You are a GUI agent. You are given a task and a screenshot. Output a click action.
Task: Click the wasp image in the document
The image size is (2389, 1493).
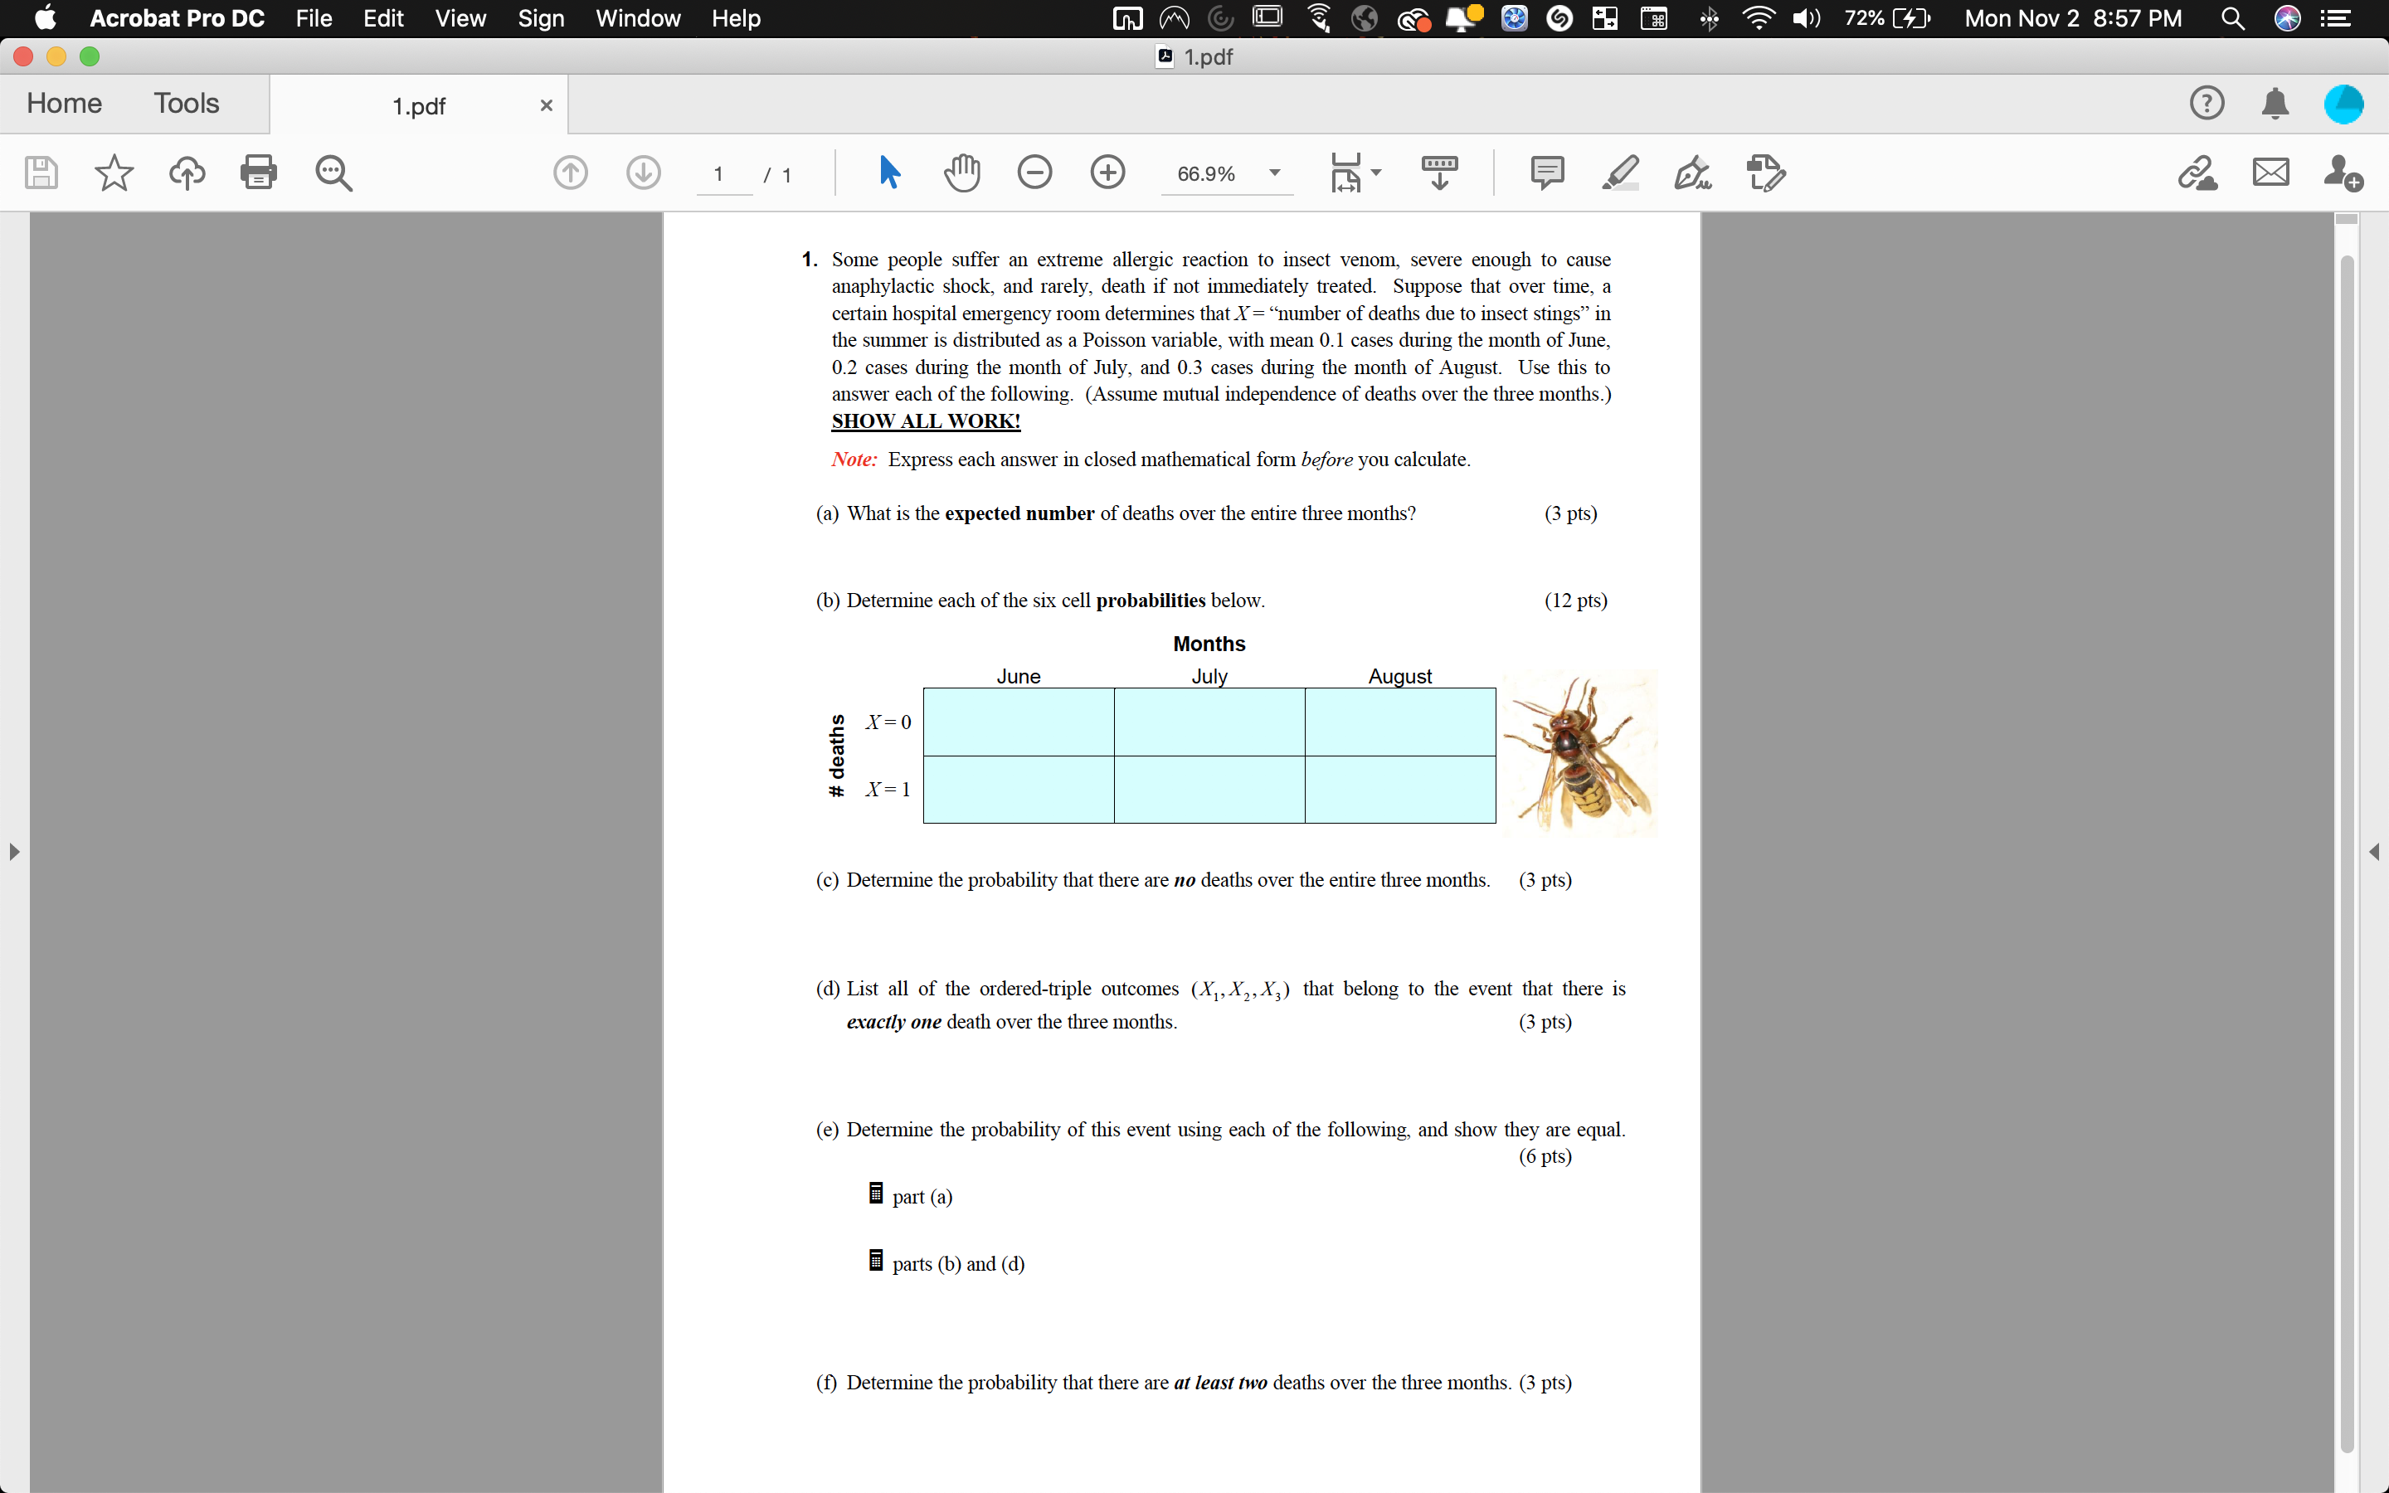tap(1579, 752)
